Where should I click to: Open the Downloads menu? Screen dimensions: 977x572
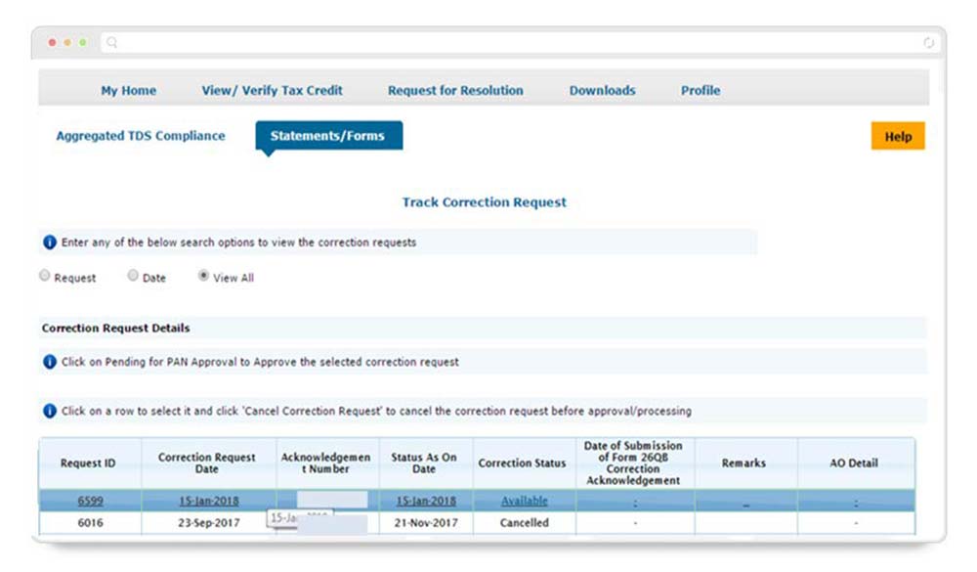(602, 90)
